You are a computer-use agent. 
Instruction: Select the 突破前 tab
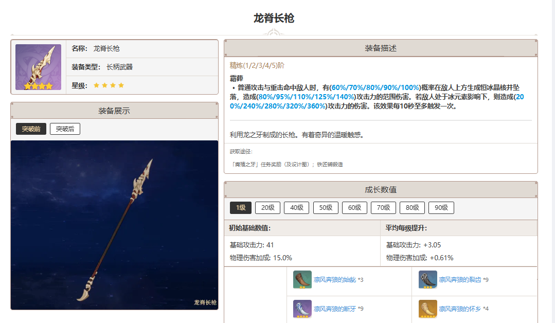[x=30, y=129]
